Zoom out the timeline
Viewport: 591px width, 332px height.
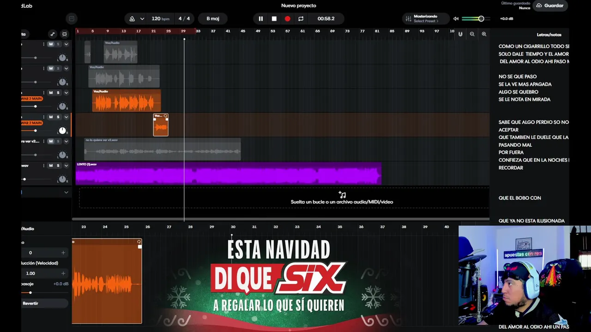472,34
